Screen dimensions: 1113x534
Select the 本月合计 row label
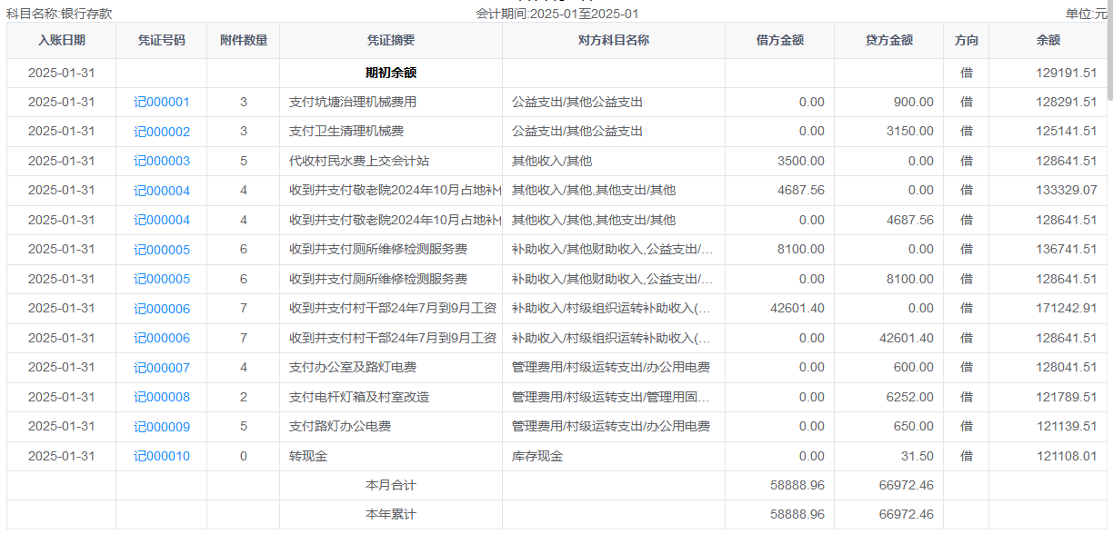pos(391,486)
